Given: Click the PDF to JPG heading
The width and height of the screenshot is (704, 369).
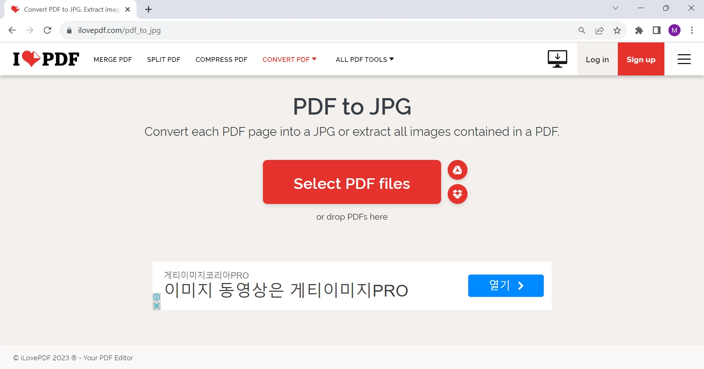Looking at the screenshot, I should pos(352,107).
